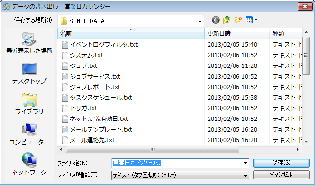Select ライブラリ in the places bar
The width and height of the screenshot is (315, 185).
coord(29,104)
